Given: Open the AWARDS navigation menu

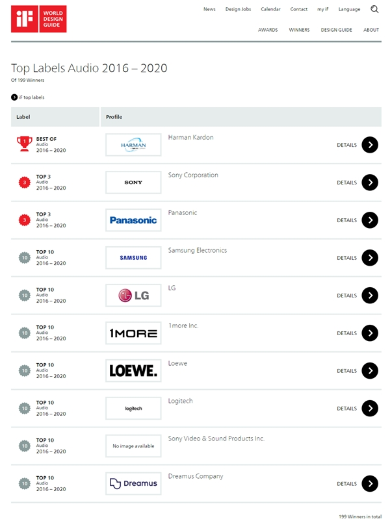Looking at the screenshot, I should point(268,30).
